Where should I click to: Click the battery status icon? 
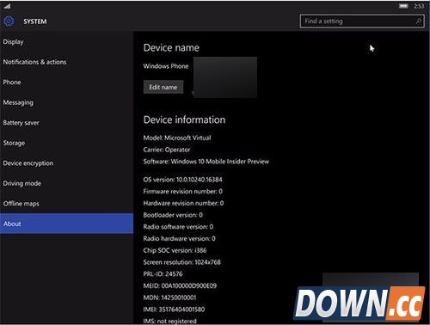coord(403,6)
